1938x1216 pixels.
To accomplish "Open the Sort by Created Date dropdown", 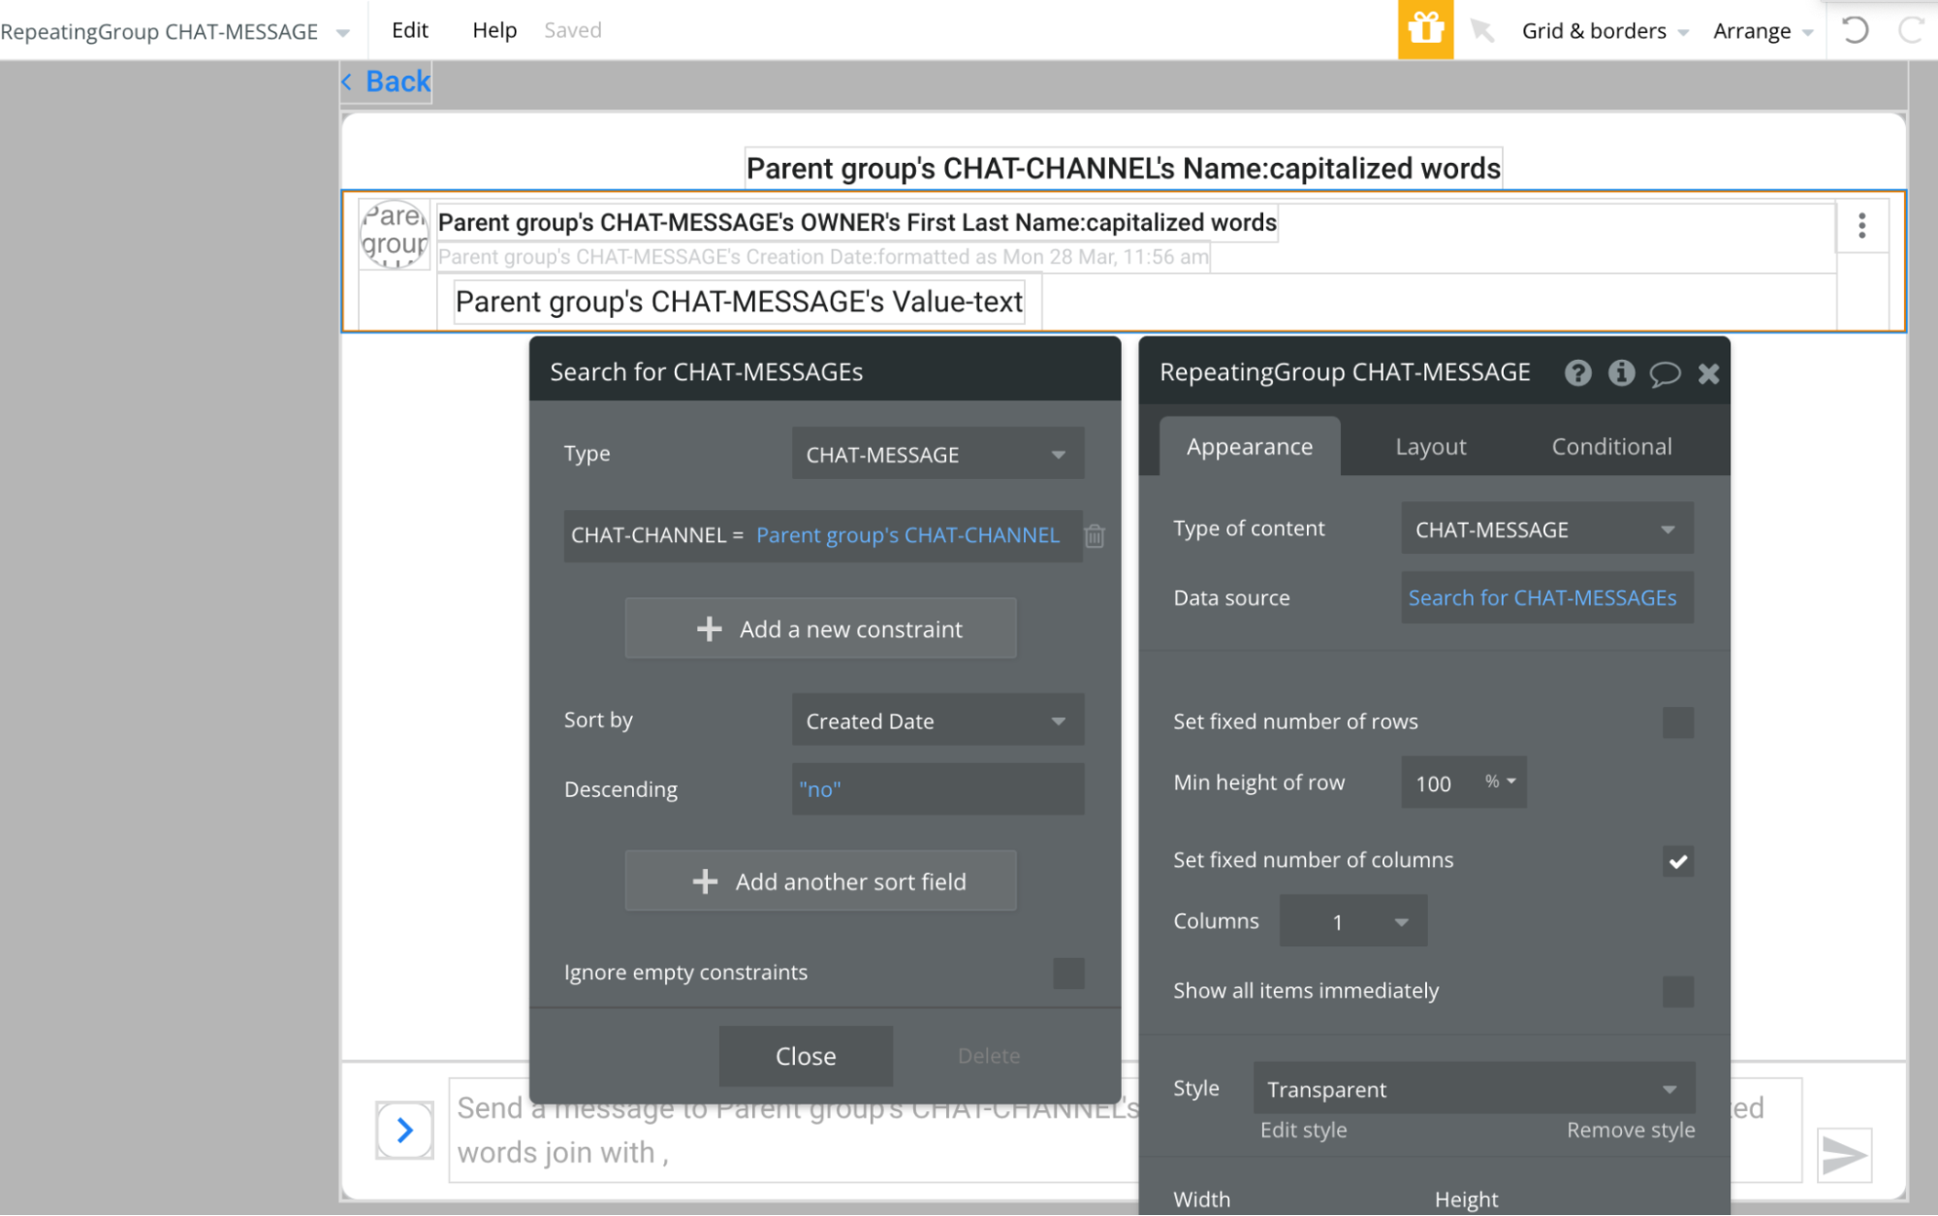I will 937,720.
